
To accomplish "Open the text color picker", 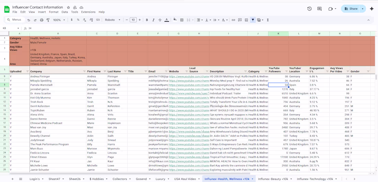I will [x=167, y=20].
